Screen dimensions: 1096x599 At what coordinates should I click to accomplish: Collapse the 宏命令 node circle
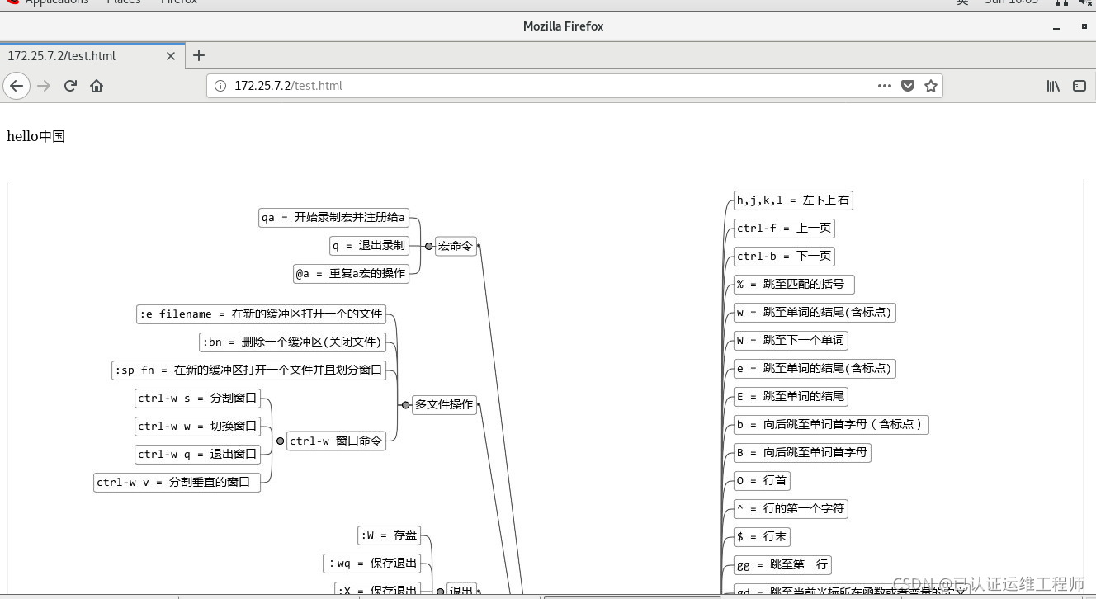[428, 246]
